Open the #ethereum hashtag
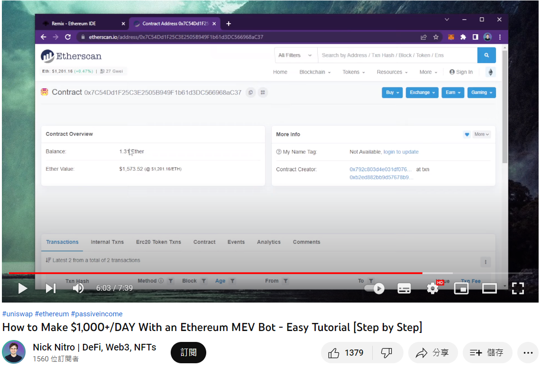The height and width of the screenshot is (368, 541). click(52, 314)
